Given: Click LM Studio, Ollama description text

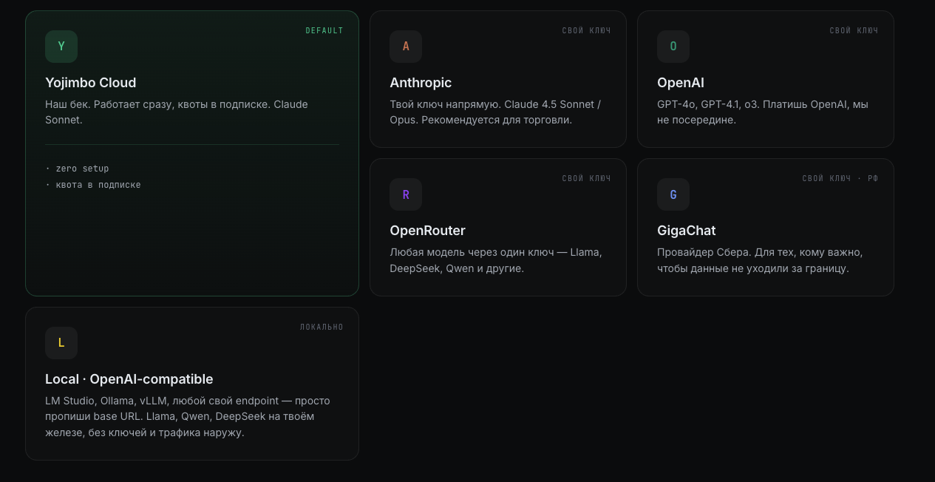Looking at the screenshot, I should coord(188,417).
